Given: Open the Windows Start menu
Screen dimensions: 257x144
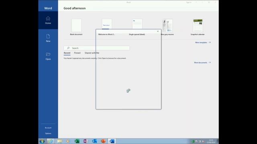Looking at the screenshot, I should pyautogui.click(x=42, y=141).
